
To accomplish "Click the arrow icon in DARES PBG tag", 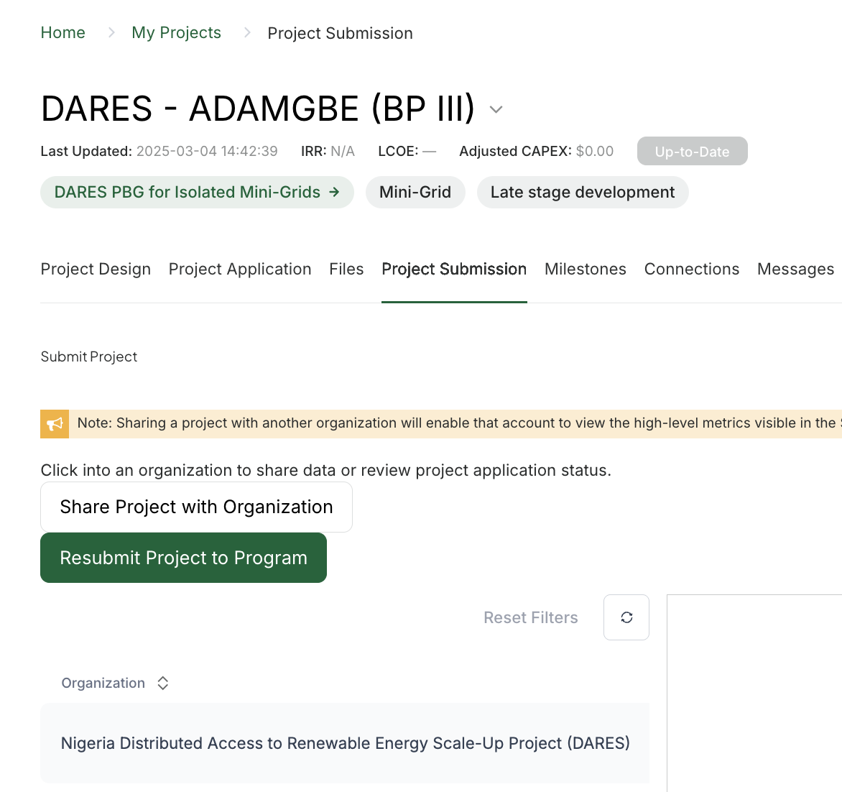I will click(x=334, y=192).
